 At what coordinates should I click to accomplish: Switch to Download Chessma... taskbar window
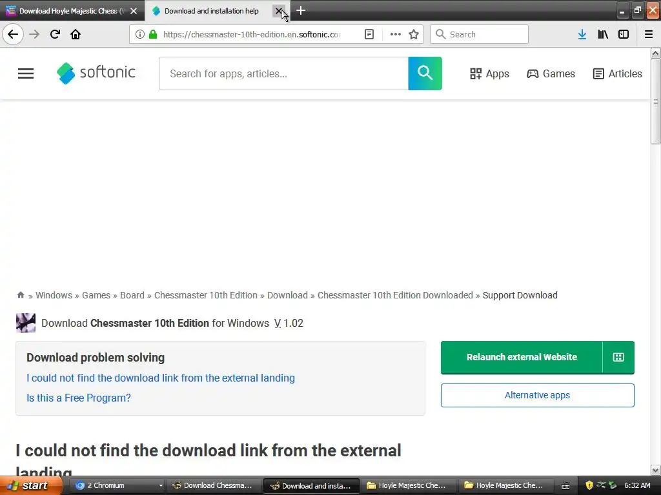point(214,485)
